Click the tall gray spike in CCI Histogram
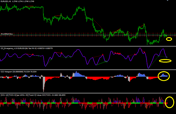The image size is (176, 114). coord(44,84)
